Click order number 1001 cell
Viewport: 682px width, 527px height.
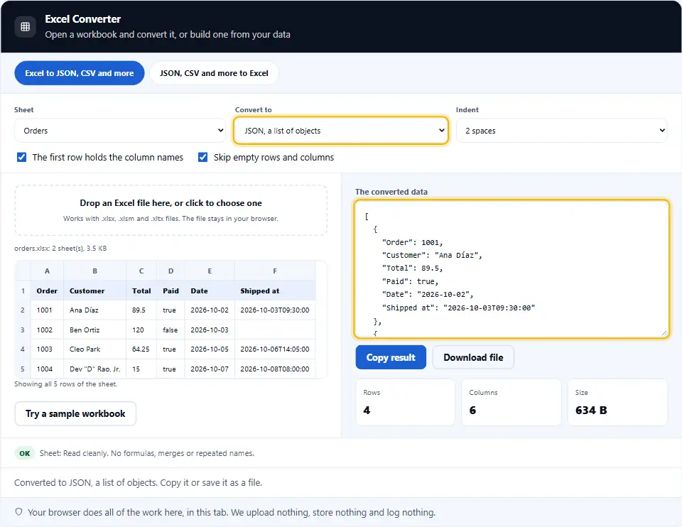point(47,310)
